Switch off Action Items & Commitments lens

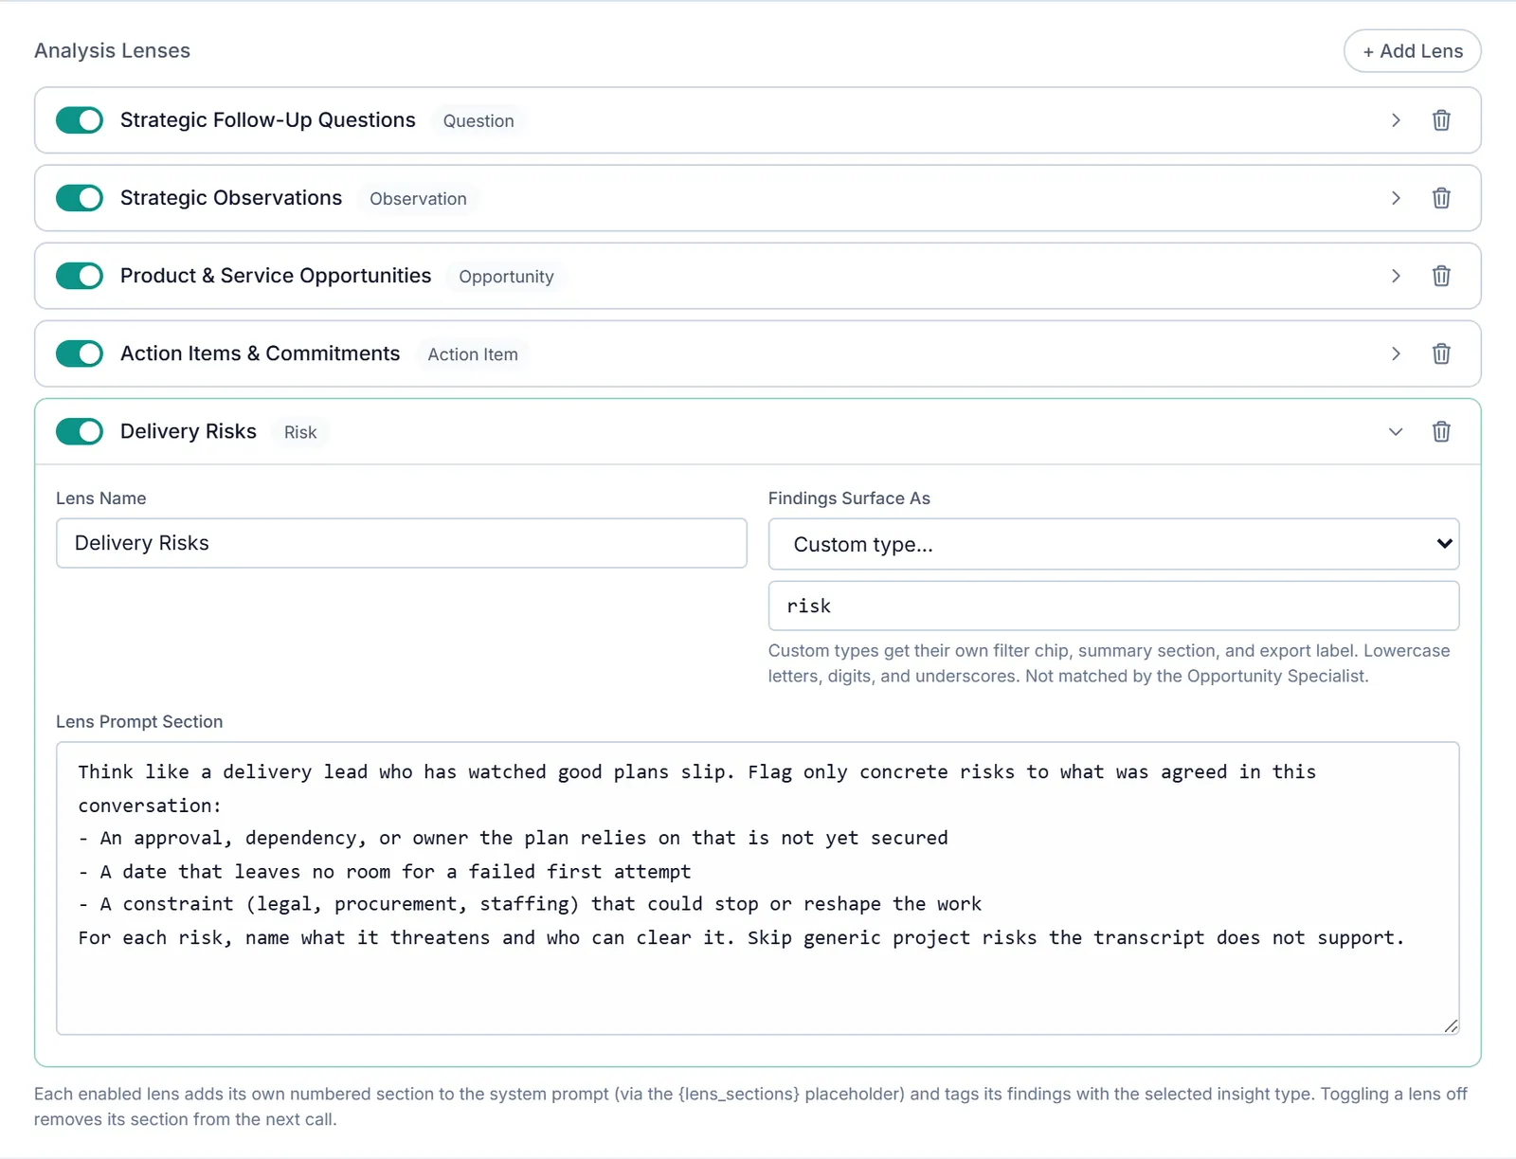pyautogui.click(x=80, y=353)
